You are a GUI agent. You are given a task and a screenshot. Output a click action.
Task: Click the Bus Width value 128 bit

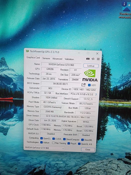[87, 108]
